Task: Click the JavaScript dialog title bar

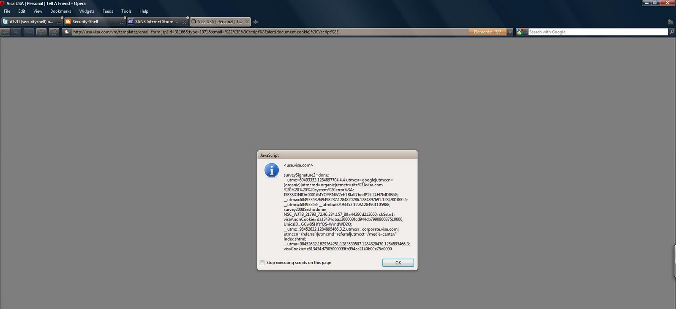Action: pos(337,155)
